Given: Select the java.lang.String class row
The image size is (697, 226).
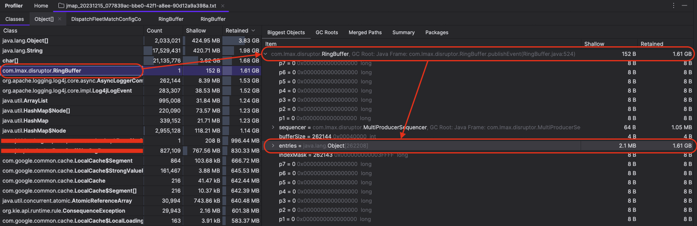Looking at the screenshot, I should click(x=131, y=50).
